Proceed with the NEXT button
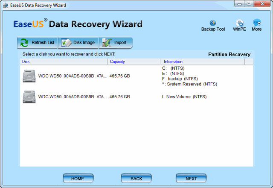Image resolution: width=273 pixels, height=188 pixels. pyautogui.click(x=191, y=179)
